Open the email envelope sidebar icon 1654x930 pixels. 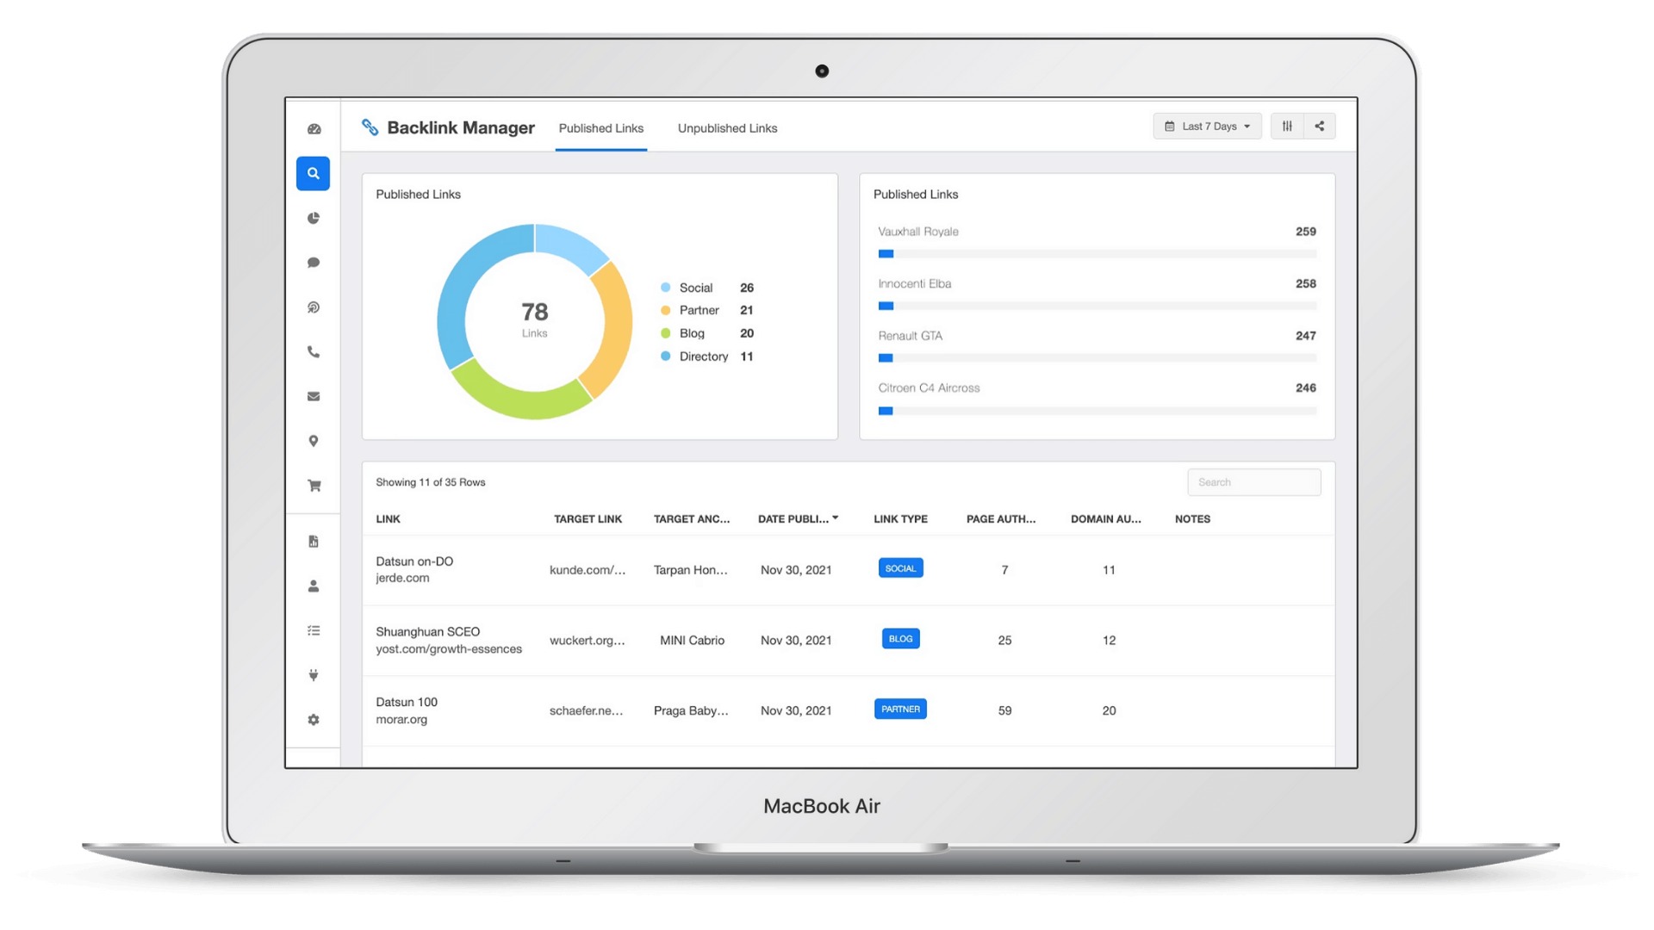314,397
